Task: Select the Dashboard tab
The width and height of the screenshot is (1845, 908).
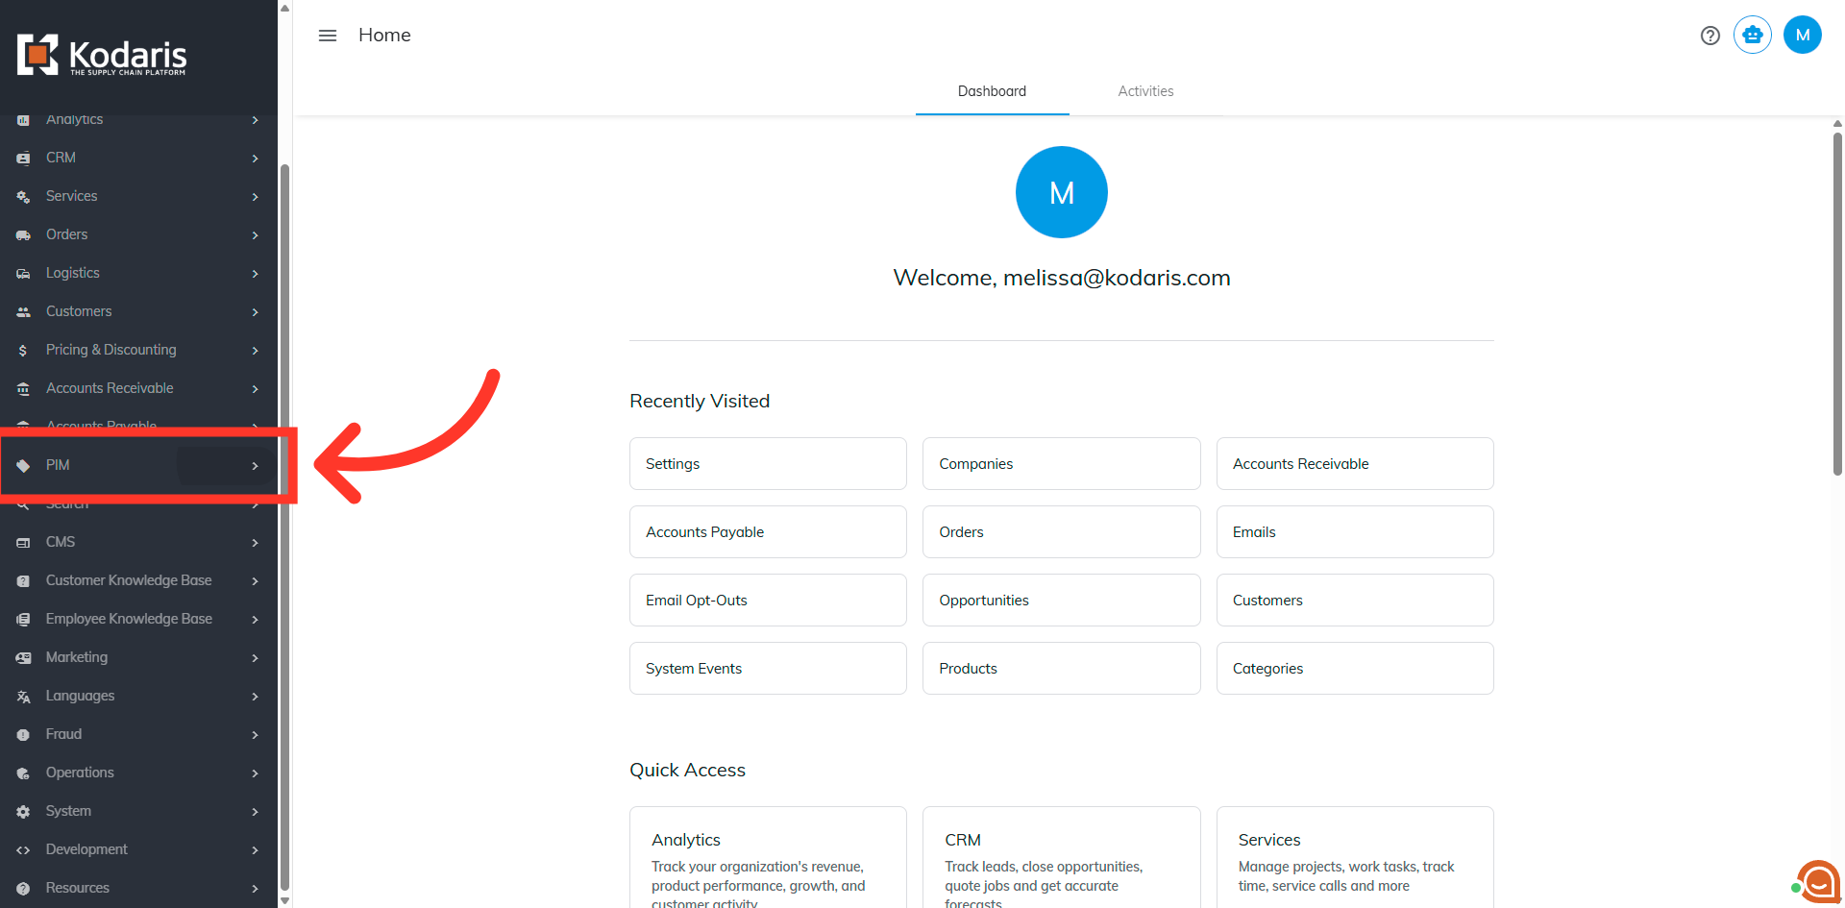Action: click(992, 91)
